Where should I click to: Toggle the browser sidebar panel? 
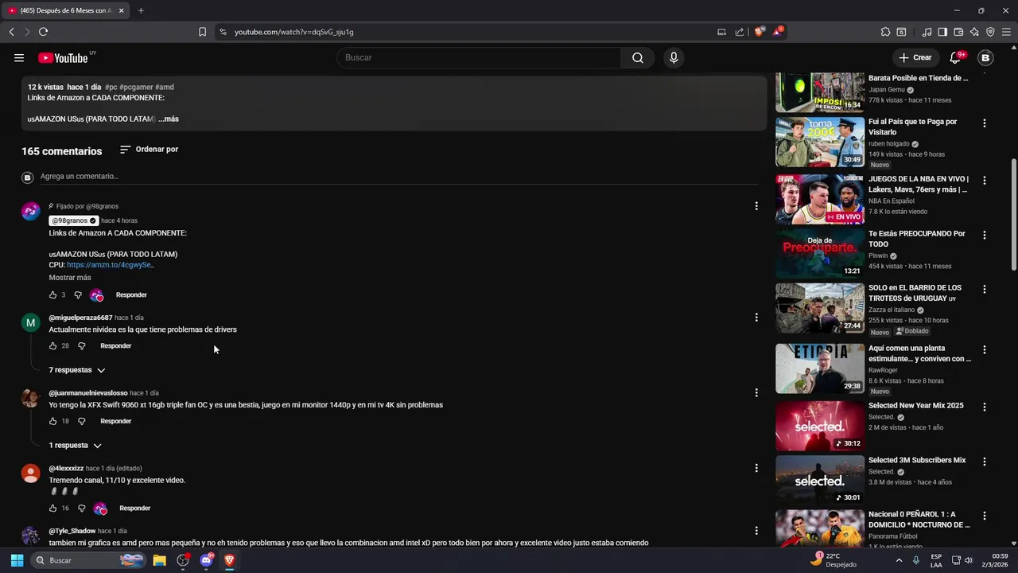[x=942, y=32]
